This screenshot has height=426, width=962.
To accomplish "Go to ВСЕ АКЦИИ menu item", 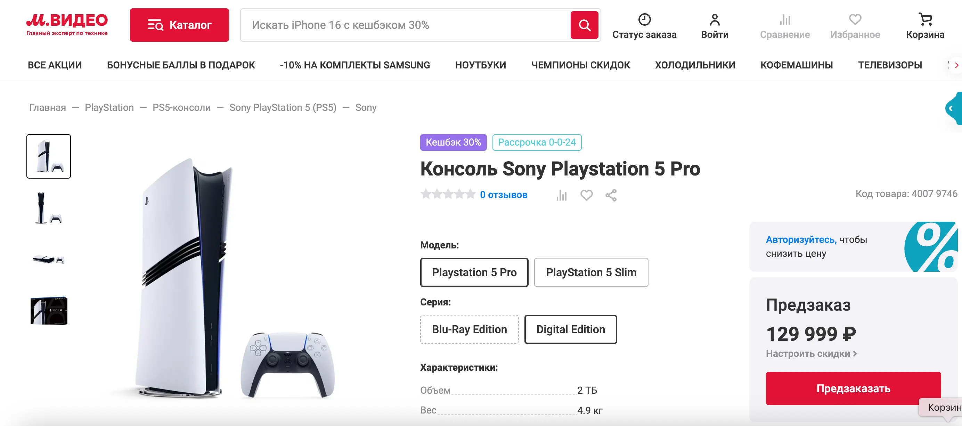I will pyautogui.click(x=55, y=65).
